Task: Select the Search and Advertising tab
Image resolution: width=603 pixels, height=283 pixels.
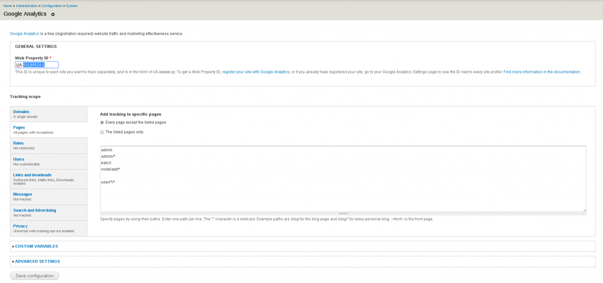Action: (x=49, y=212)
